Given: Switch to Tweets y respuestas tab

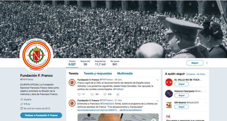Looking at the screenshot, I should tap(98, 73).
